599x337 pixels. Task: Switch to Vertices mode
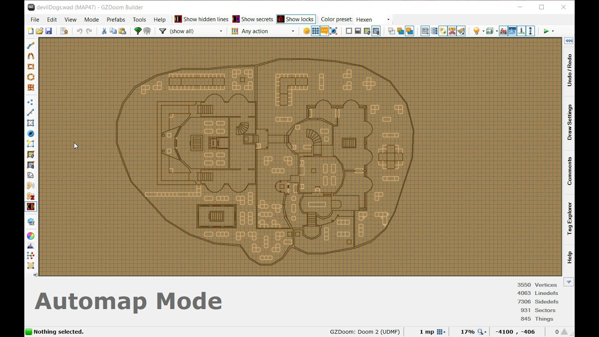(x=30, y=102)
